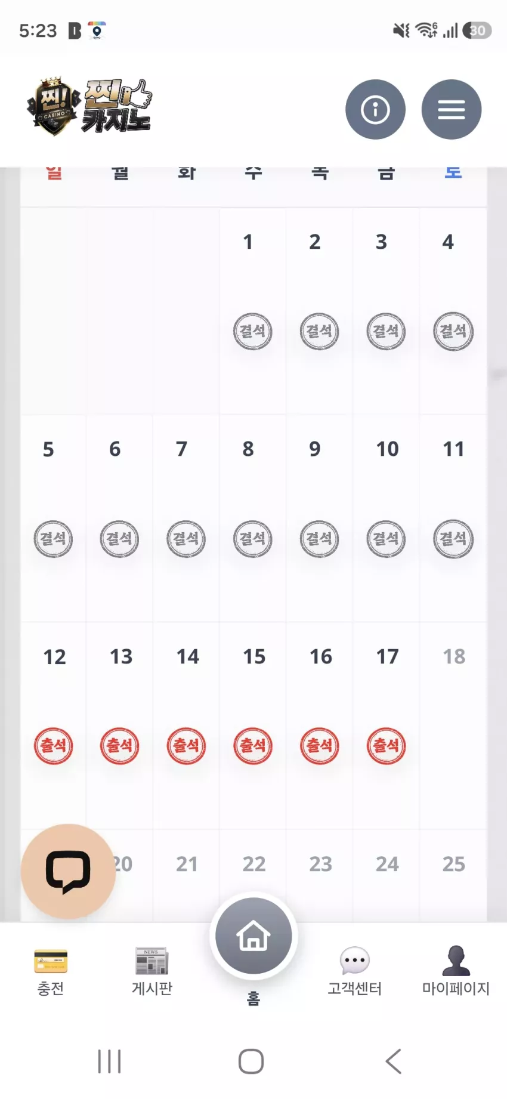Select calendar day 22

254,864
